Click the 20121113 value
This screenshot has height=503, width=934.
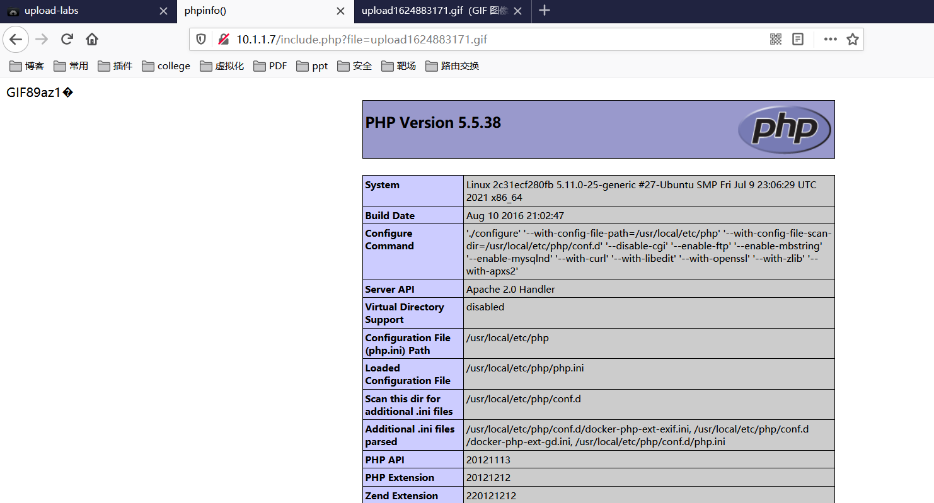click(488, 460)
